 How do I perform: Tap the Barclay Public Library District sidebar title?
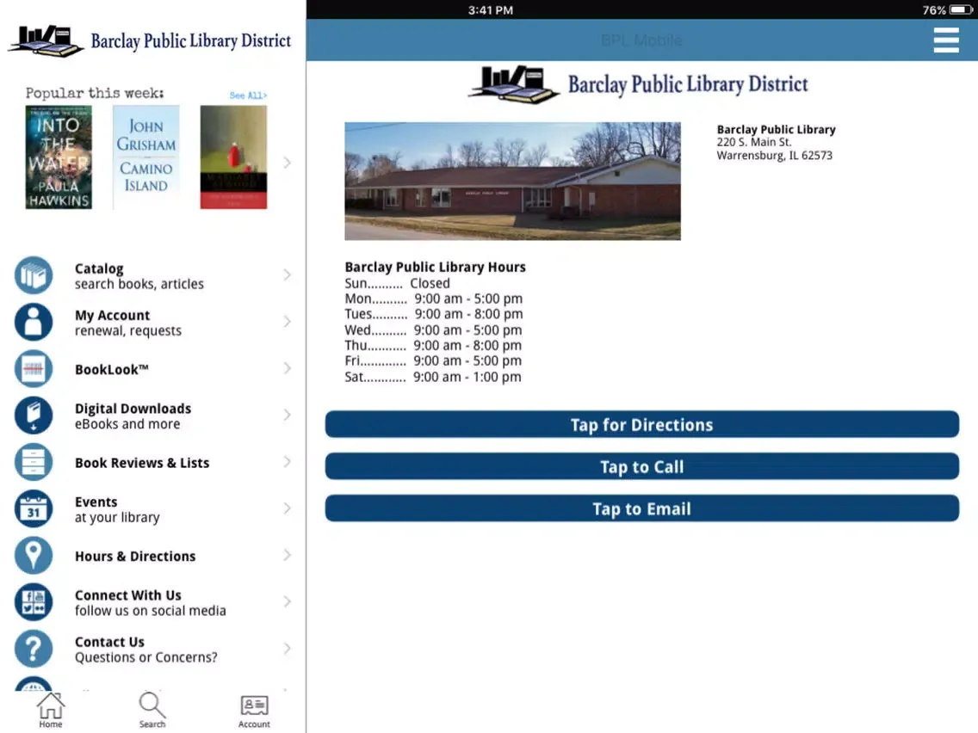(x=191, y=41)
